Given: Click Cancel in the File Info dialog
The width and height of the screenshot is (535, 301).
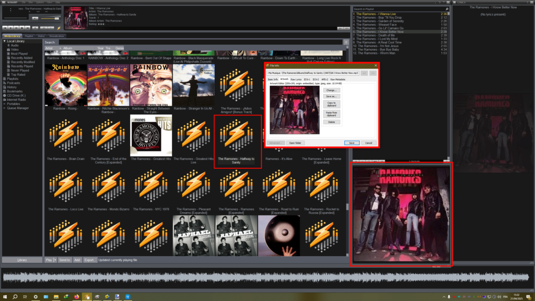Looking at the screenshot, I should click(368, 143).
